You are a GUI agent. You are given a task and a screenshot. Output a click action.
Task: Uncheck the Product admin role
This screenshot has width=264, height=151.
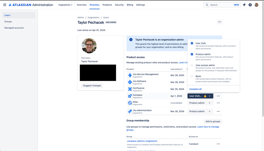[x=192, y=54]
